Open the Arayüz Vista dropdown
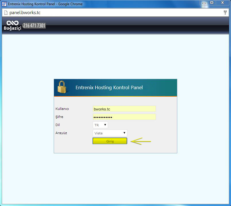This screenshot has width=231, height=206. click(110, 133)
